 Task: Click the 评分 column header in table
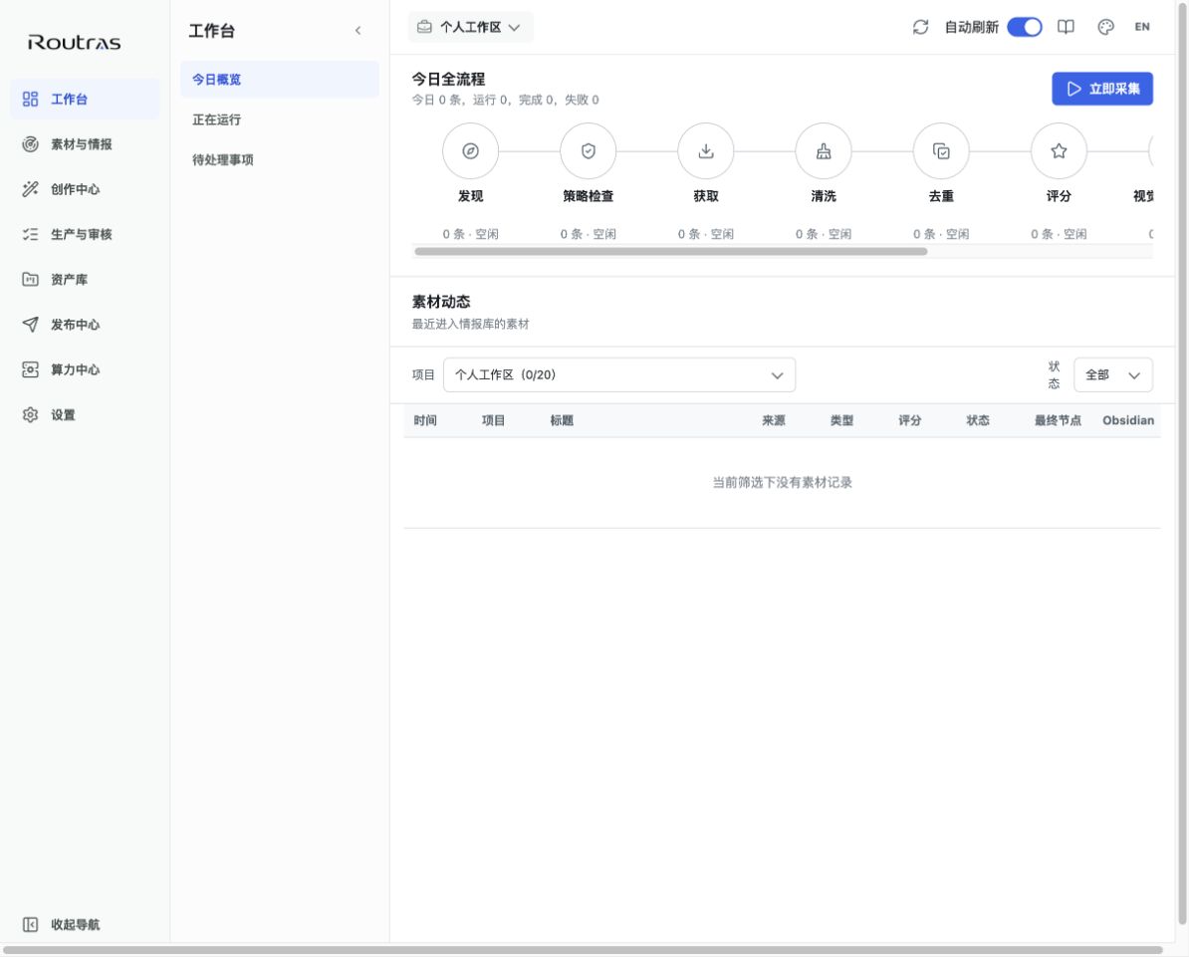pyautogui.click(x=910, y=420)
